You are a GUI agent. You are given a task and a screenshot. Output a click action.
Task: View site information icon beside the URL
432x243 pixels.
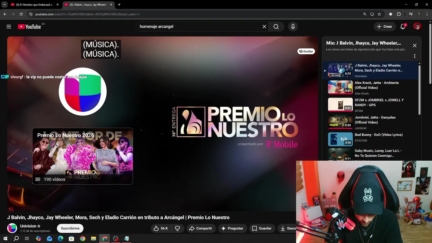30,14
